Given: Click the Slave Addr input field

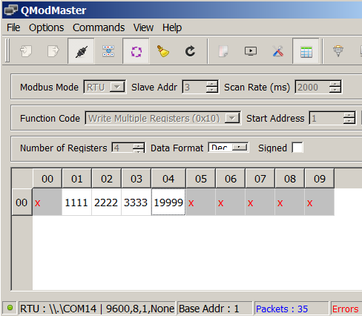Looking at the screenshot, I should (194, 87).
